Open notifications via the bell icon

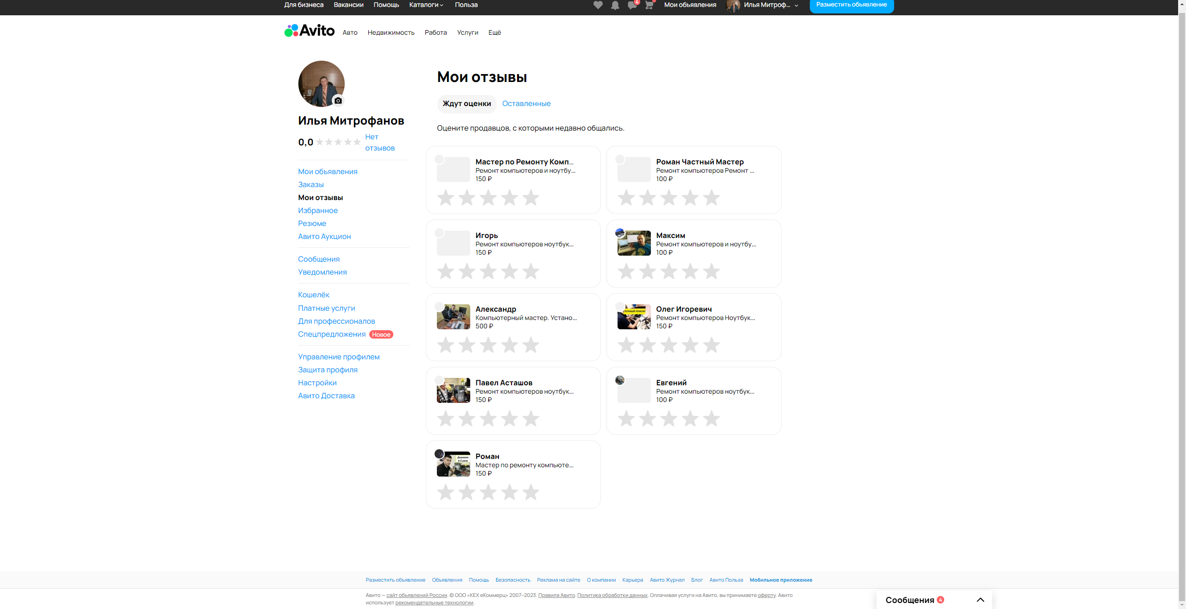click(x=615, y=5)
